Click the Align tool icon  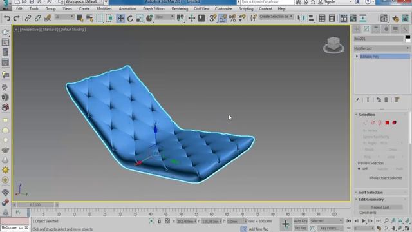click(x=311, y=18)
